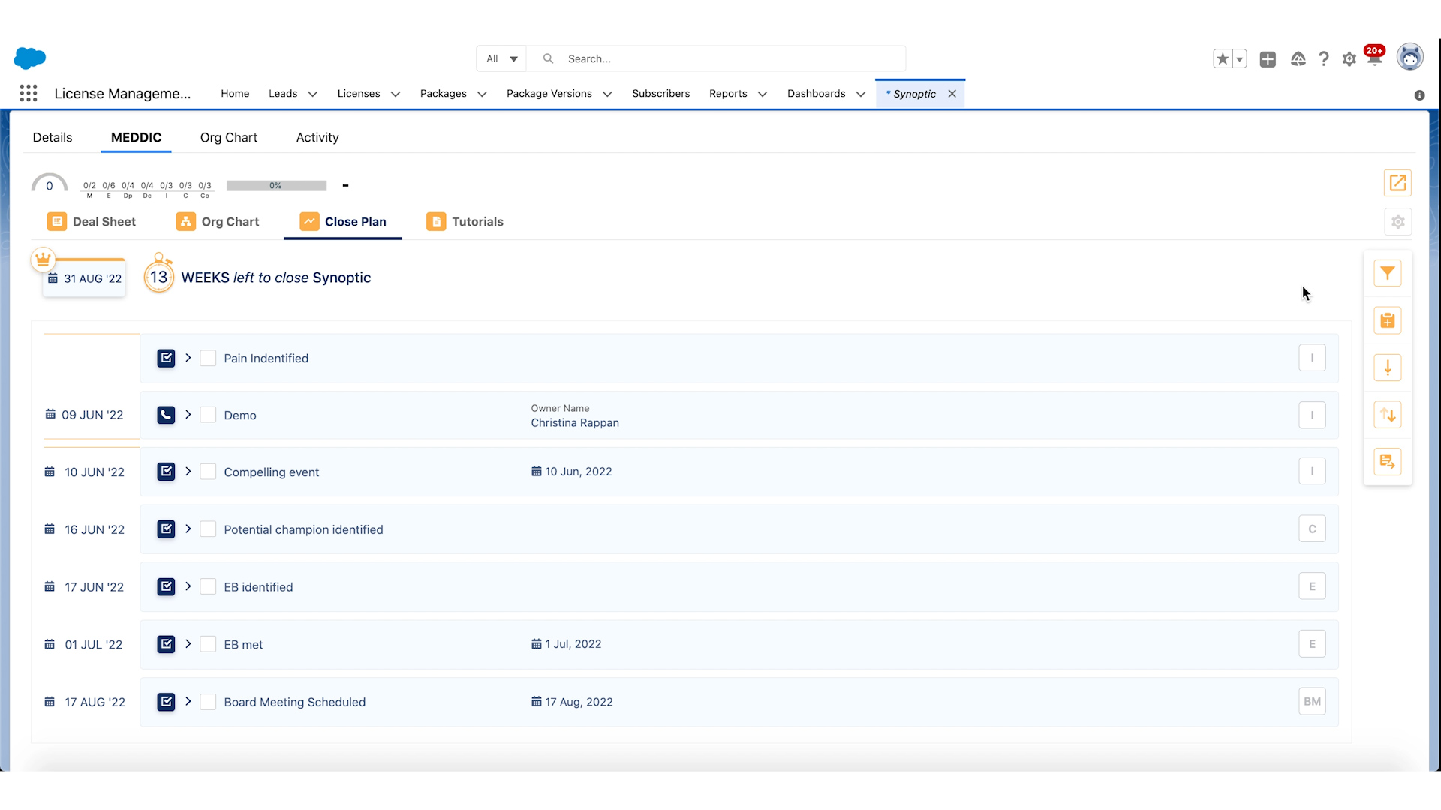Check the Pain Indentified checkbox

(x=209, y=358)
